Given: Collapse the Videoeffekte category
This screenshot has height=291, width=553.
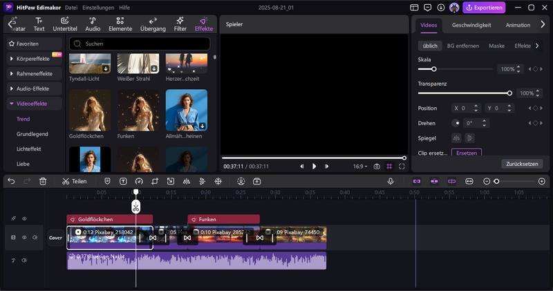Looking at the screenshot, I should (34, 104).
